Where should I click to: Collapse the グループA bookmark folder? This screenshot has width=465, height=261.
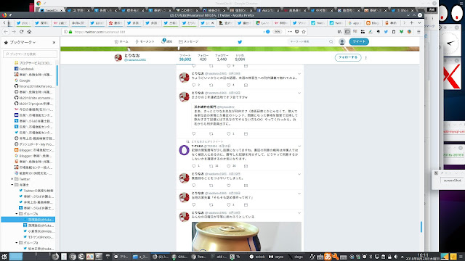17,214
